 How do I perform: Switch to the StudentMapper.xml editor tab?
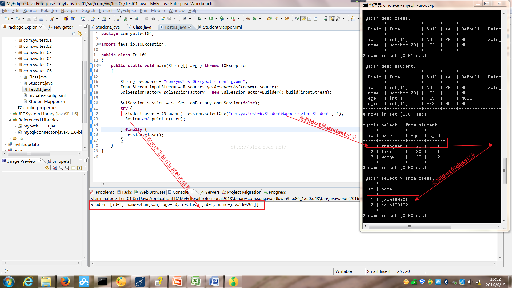click(222, 27)
